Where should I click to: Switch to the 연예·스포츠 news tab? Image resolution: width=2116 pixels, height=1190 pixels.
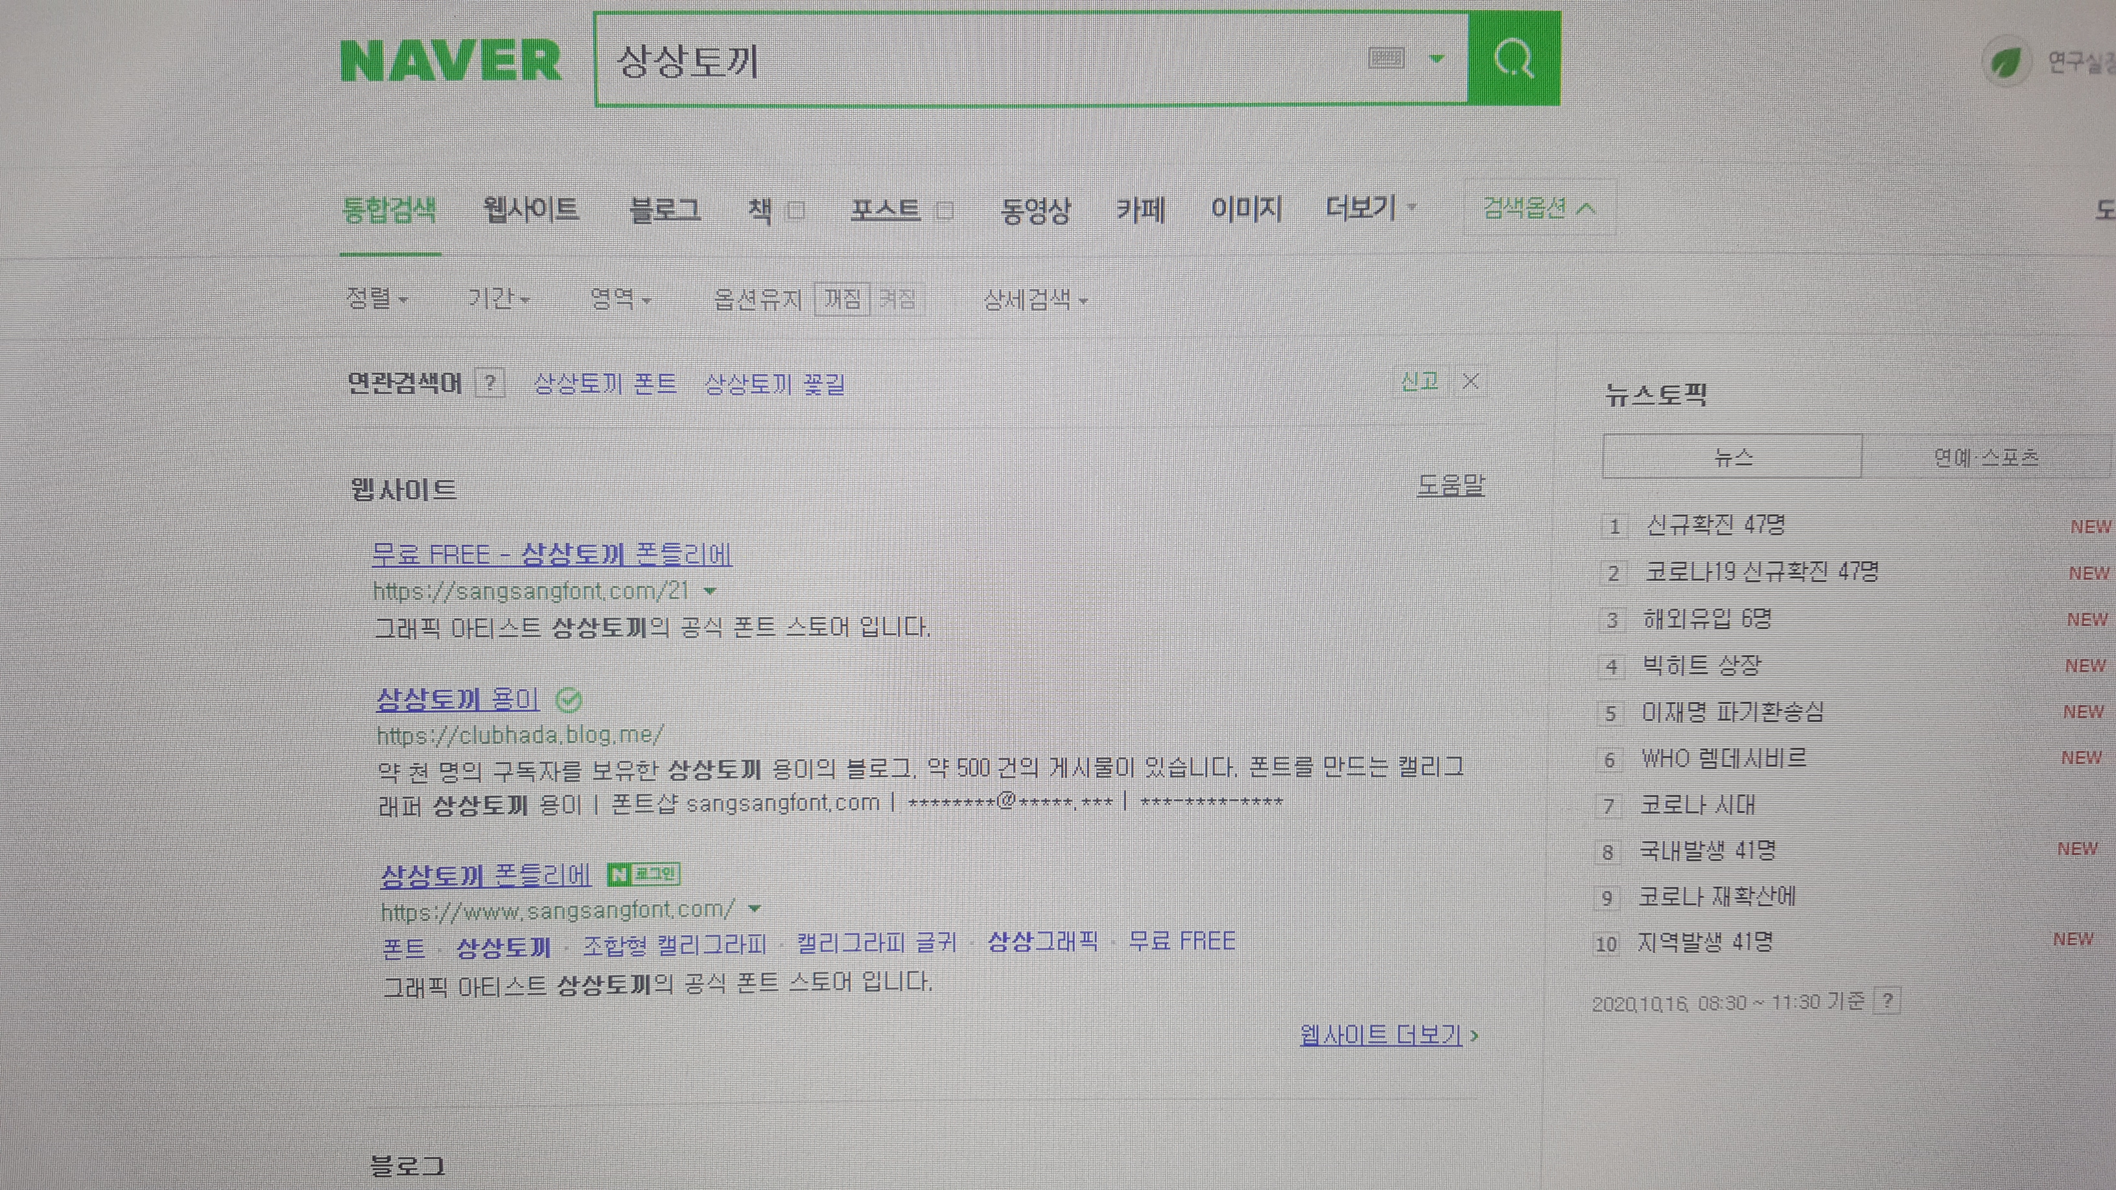click(x=1986, y=458)
